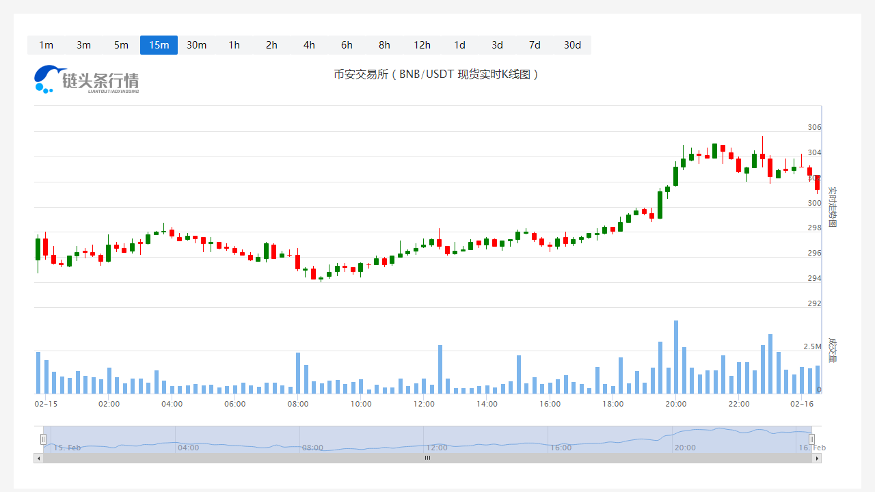Select the 4h interval
Viewport: 875px width, 492px height.
pos(309,45)
